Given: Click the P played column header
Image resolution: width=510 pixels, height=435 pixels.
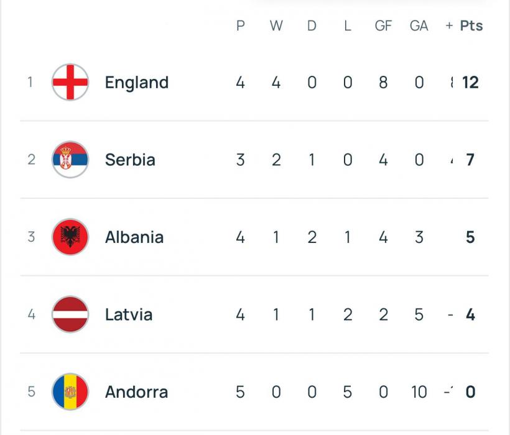Looking at the screenshot, I should [x=240, y=25].
